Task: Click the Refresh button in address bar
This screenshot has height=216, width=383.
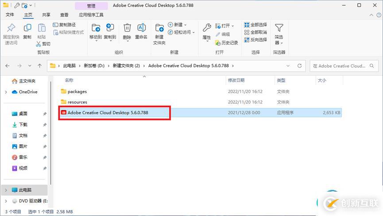Action: point(299,66)
